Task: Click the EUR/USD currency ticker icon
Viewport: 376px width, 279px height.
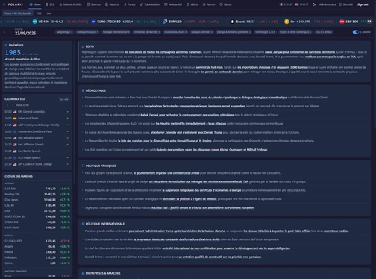Action: 165,22
